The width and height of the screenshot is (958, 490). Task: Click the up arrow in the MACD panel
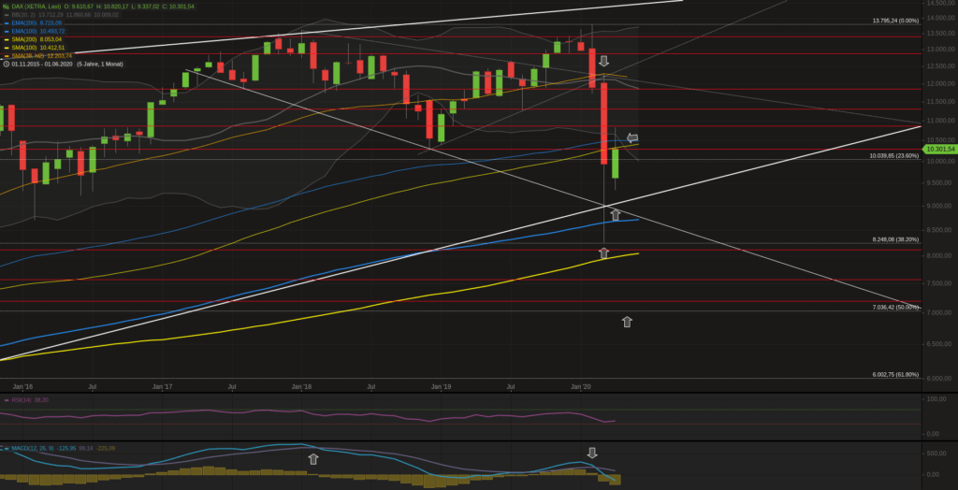point(313,458)
